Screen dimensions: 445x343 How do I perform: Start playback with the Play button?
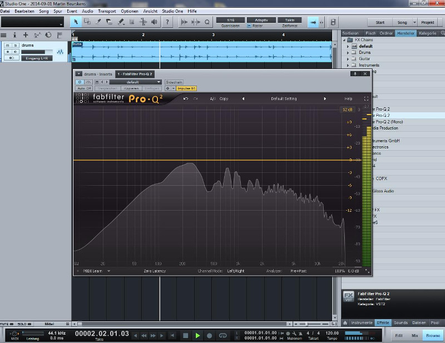197,336
